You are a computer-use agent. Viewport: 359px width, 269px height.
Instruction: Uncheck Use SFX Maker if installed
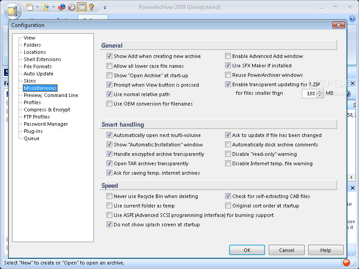[x=228, y=66]
